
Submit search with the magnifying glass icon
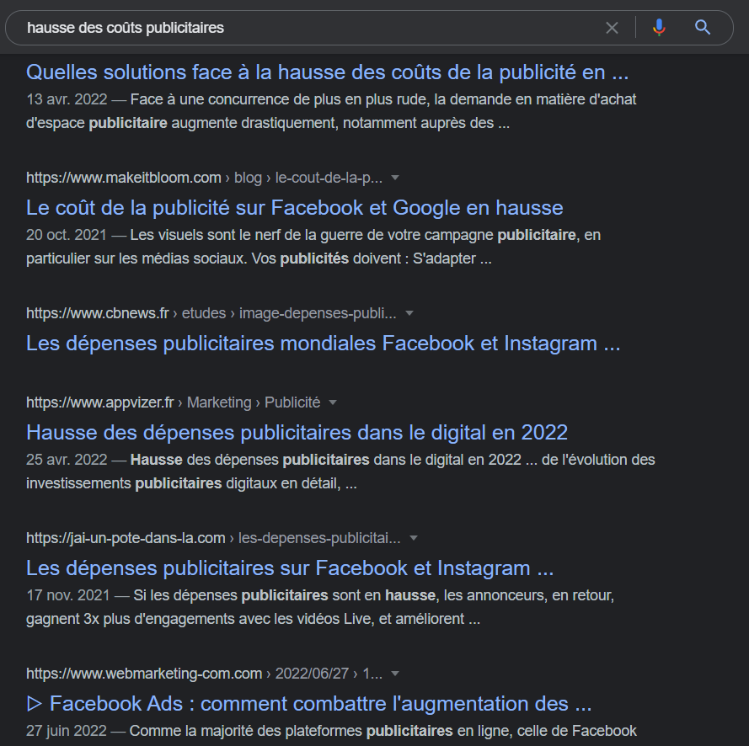pos(702,28)
